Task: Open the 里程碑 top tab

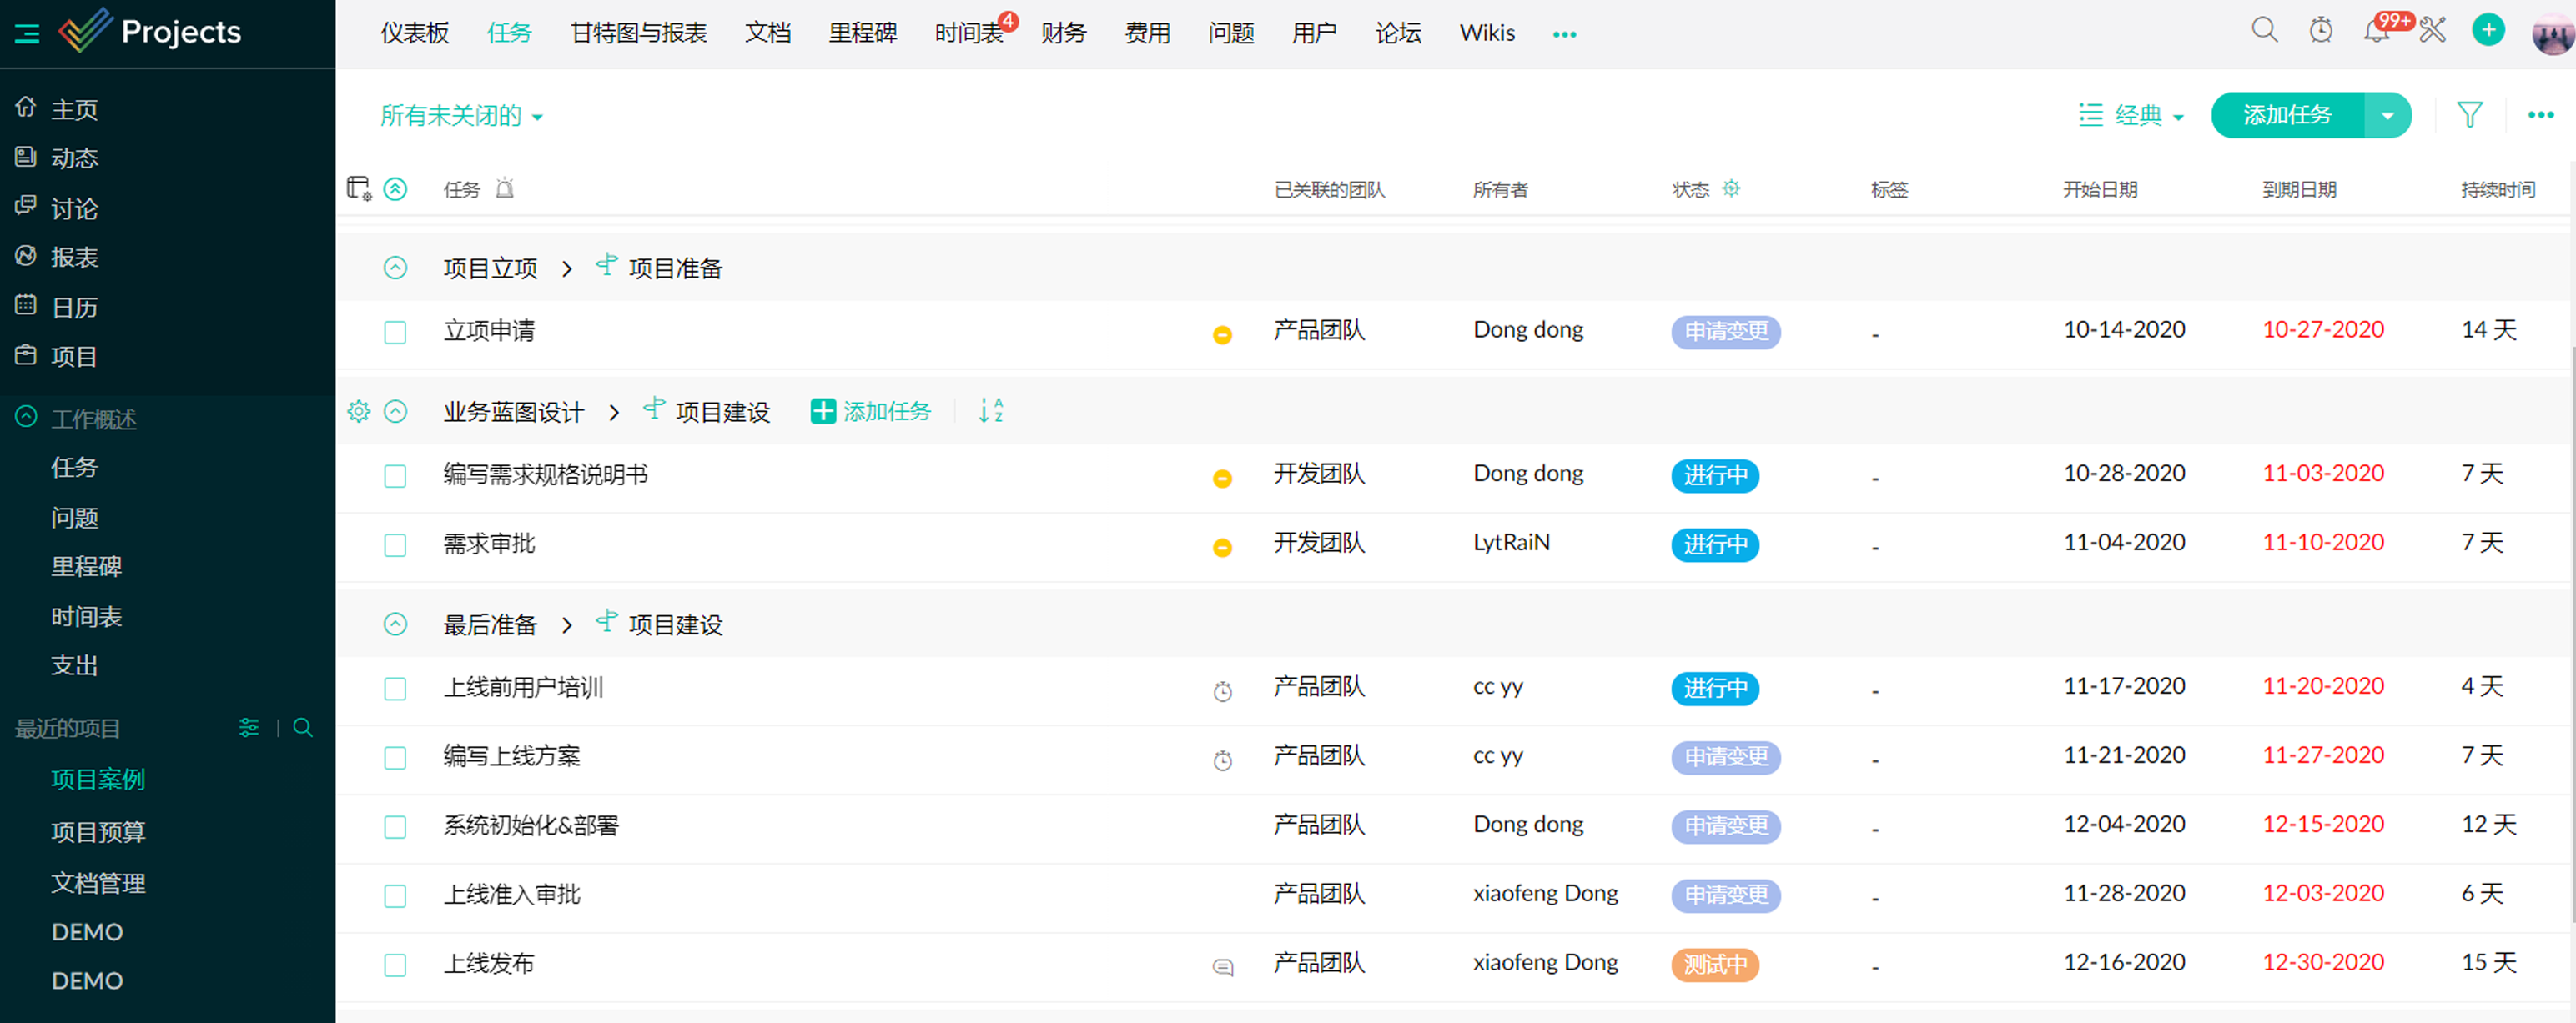Action: 862,33
